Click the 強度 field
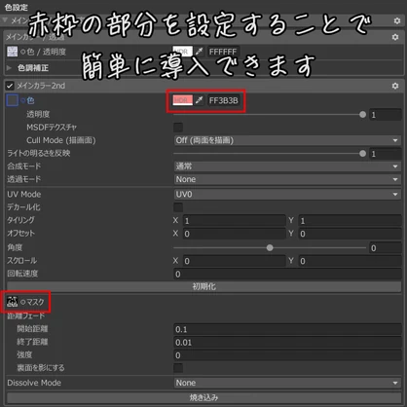 point(287,355)
